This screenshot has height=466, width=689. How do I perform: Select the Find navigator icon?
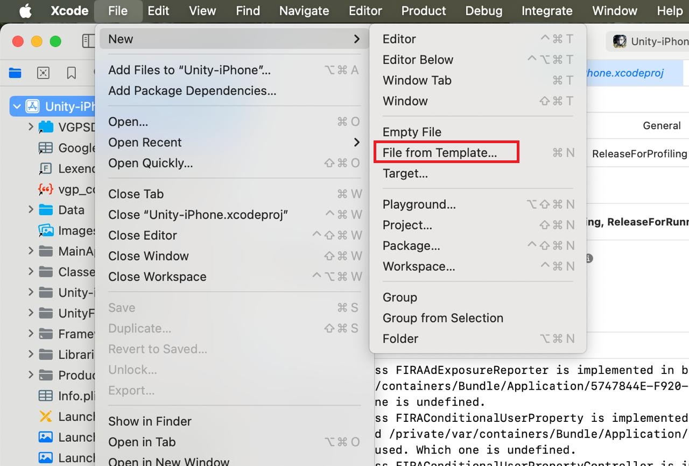coord(43,73)
